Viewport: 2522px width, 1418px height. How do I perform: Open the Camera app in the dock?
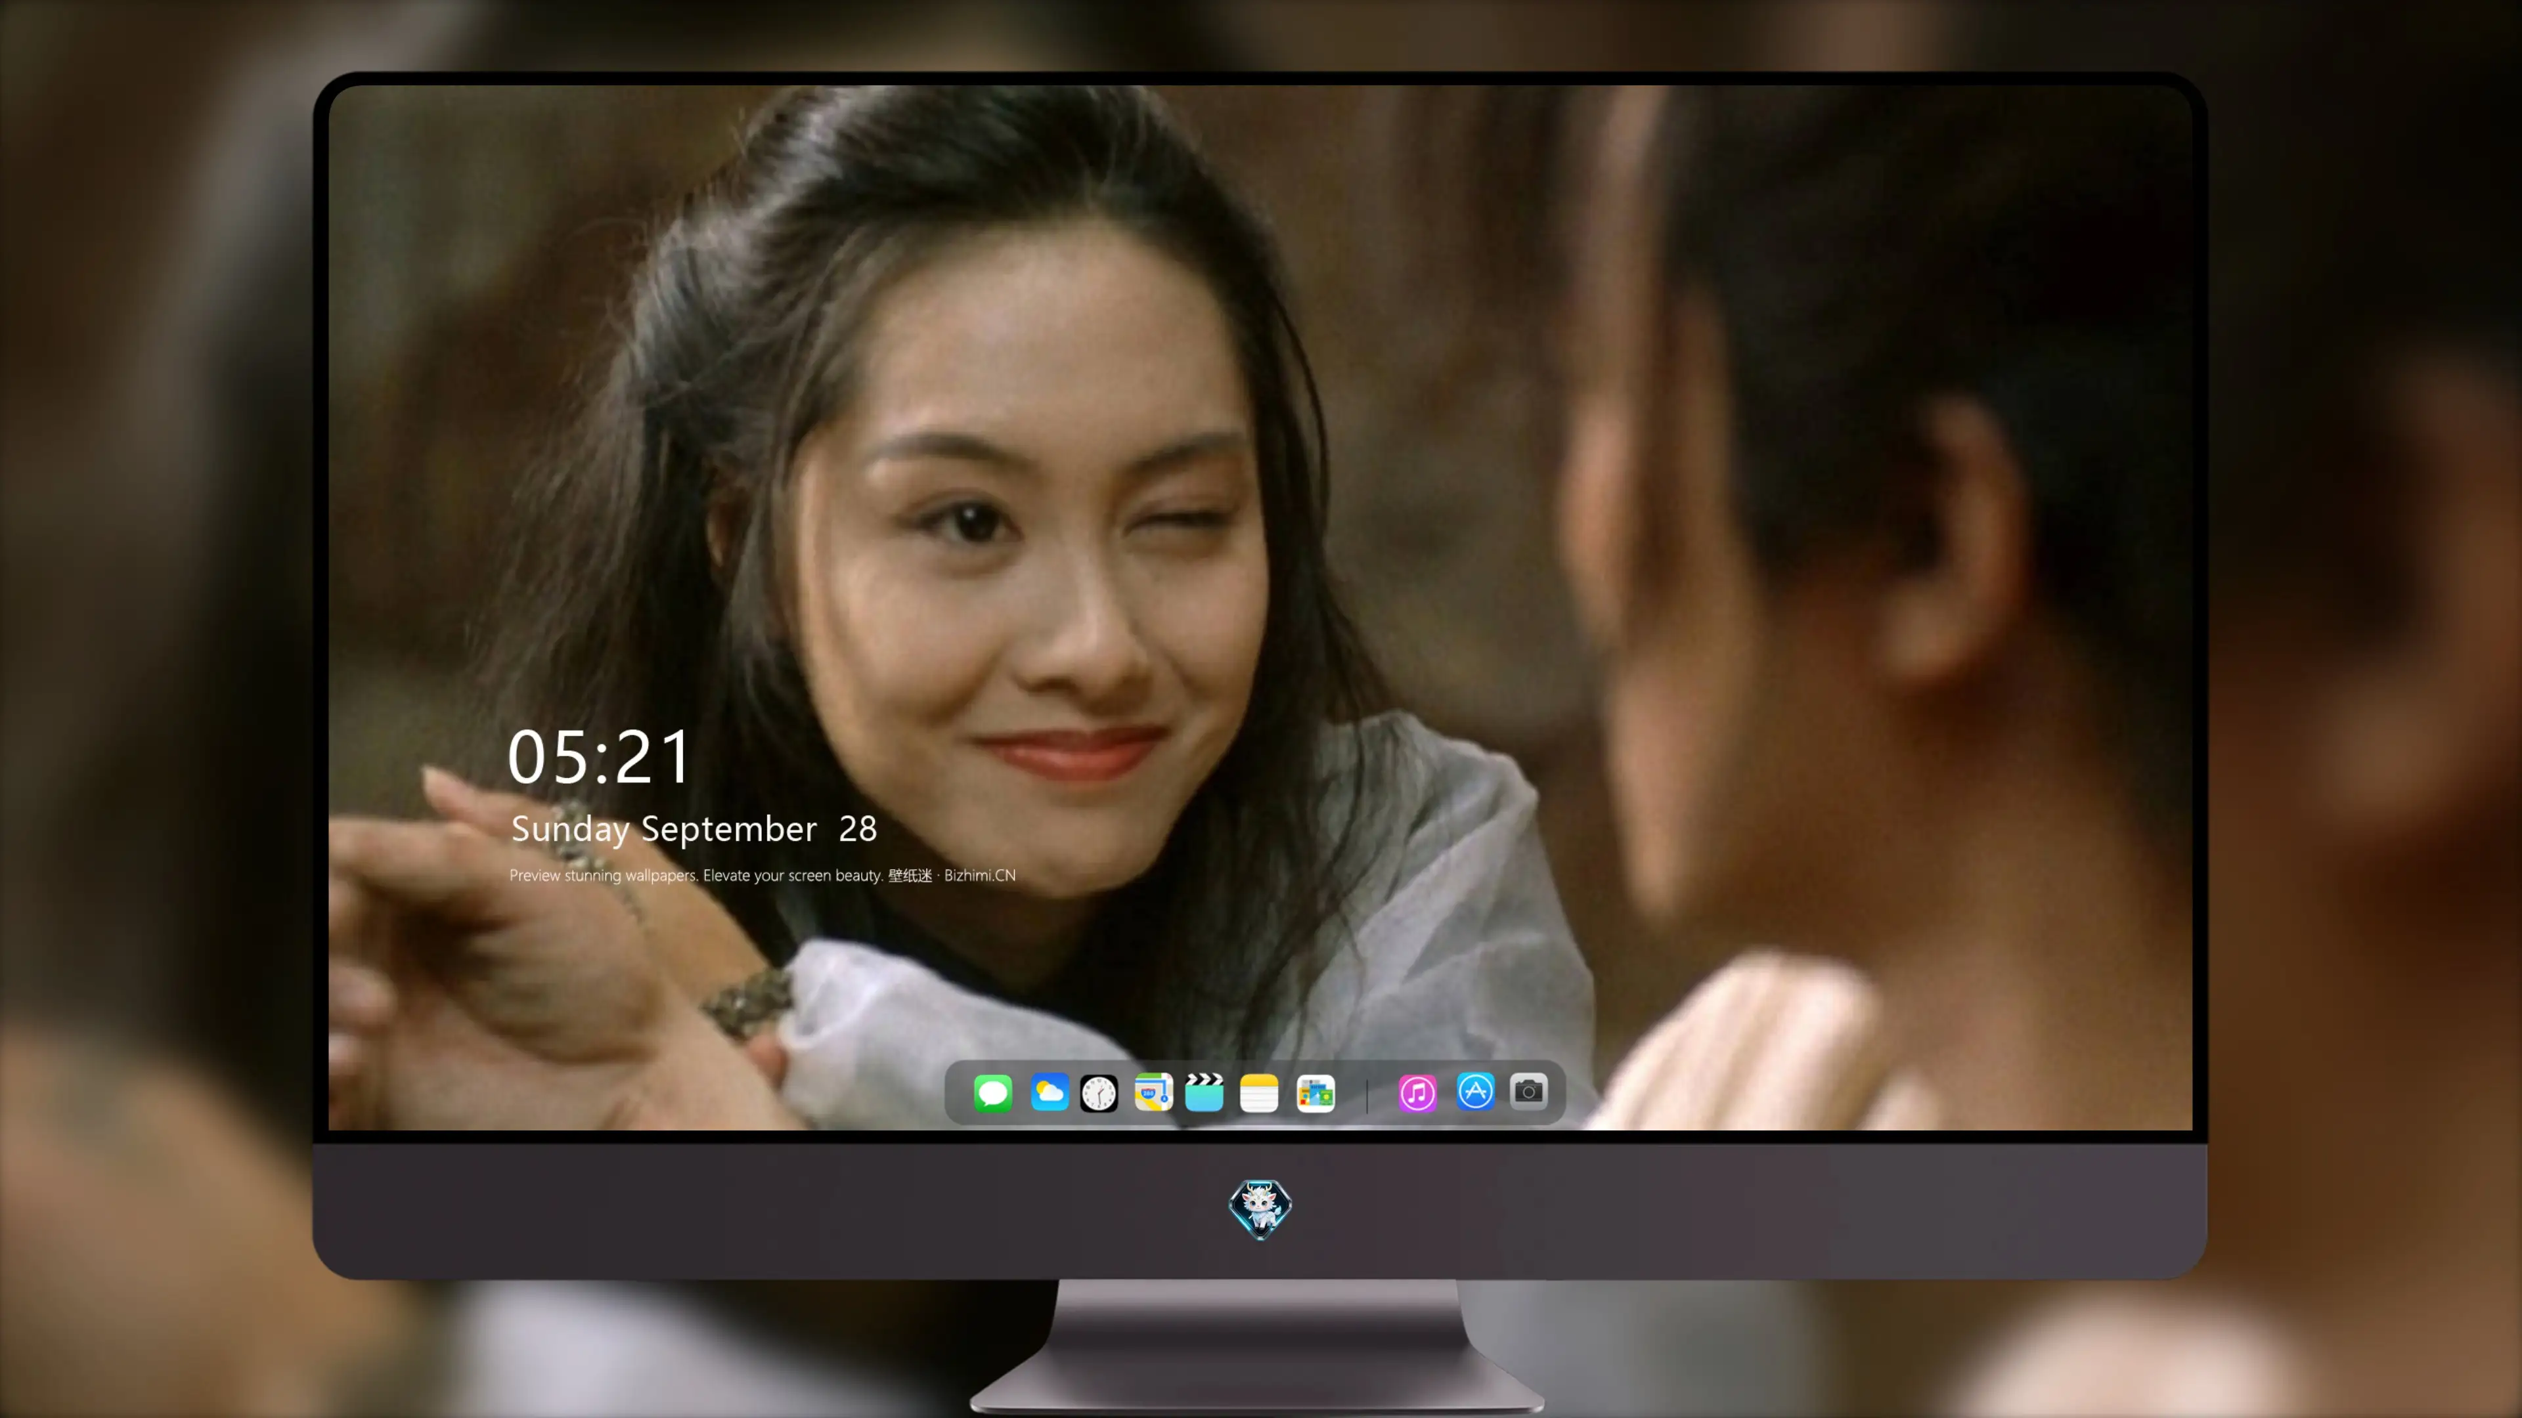point(1528,1091)
